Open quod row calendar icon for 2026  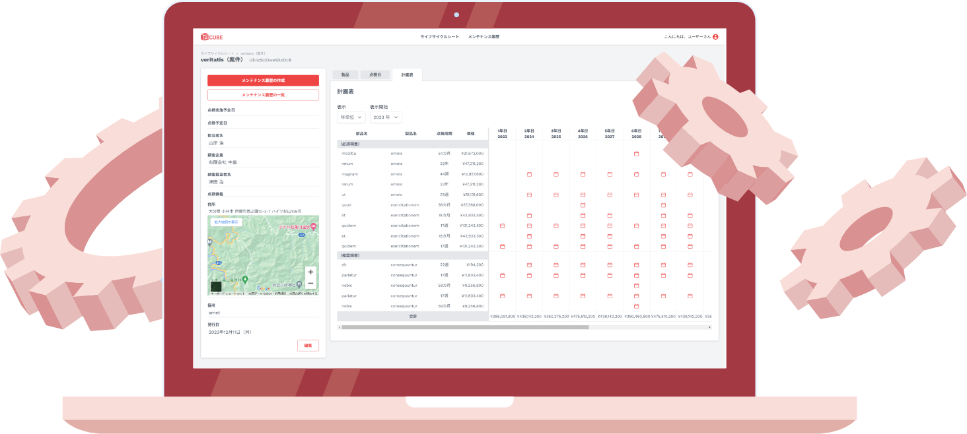[583, 205]
